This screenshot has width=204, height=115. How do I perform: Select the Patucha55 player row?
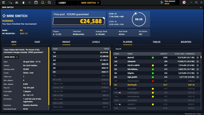[x=157, y=108]
